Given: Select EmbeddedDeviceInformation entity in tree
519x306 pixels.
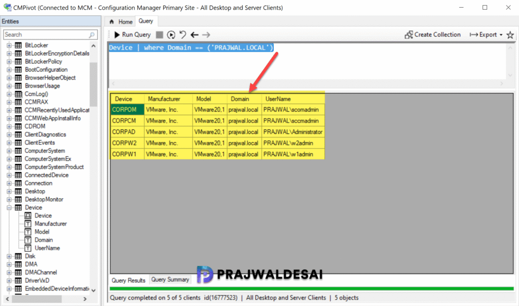Looking at the screenshot, I should click(x=57, y=289).
